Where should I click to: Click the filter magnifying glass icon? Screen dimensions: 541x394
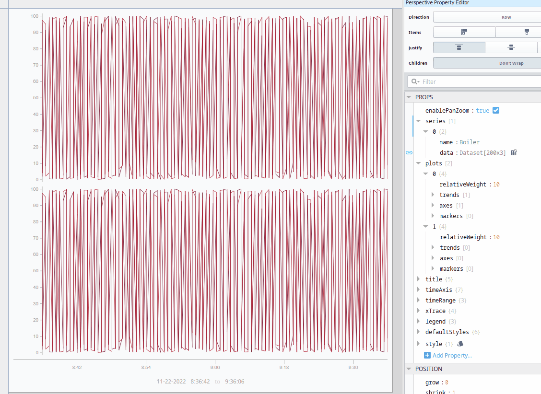tap(414, 81)
